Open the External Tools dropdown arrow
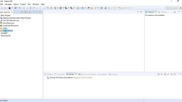The height and width of the screenshot is (102, 182). tap(74, 8)
